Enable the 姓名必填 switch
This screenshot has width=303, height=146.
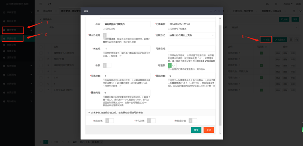[109, 121]
